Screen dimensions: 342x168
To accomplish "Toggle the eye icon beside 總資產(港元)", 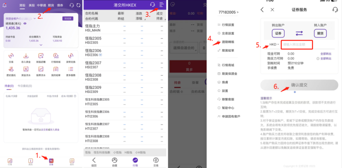I will (x=25, y=23).
